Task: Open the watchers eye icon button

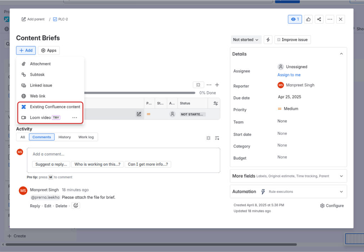Action: pyautogui.click(x=295, y=19)
